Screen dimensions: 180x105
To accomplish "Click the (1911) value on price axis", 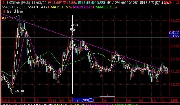I will 174,33.
